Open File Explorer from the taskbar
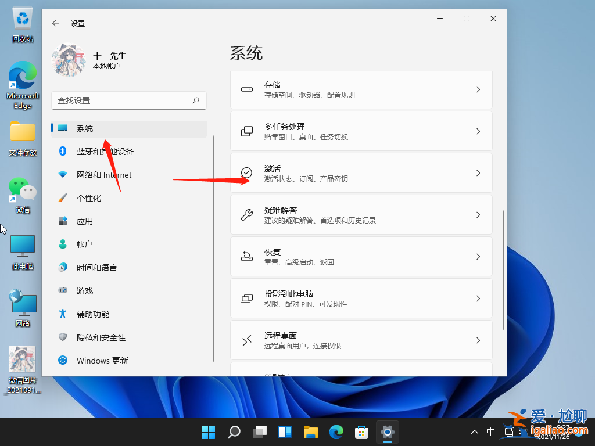 tap(310, 432)
